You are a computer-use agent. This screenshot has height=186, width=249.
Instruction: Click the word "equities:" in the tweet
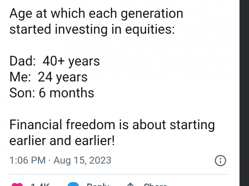click(x=149, y=29)
